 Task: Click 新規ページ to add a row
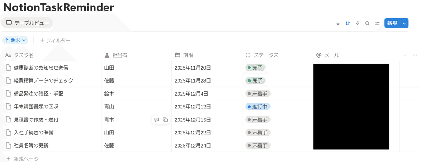click(x=26, y=159)
